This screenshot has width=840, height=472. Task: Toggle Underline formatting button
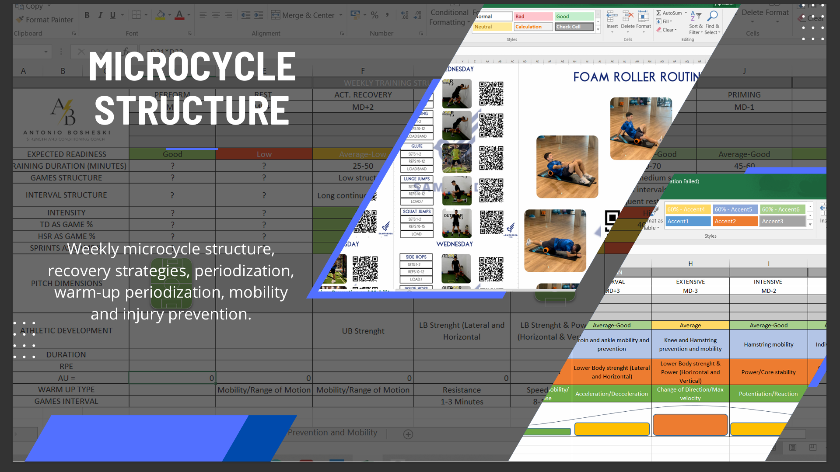coord(113,15)
